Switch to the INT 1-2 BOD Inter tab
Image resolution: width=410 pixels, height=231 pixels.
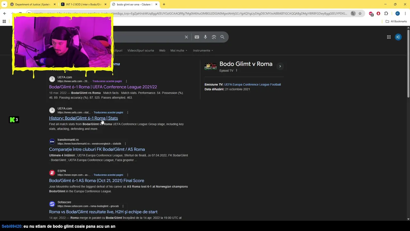click(84, 4)
